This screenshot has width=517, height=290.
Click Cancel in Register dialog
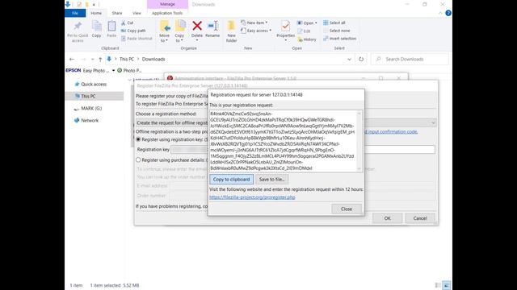[420, 218]
